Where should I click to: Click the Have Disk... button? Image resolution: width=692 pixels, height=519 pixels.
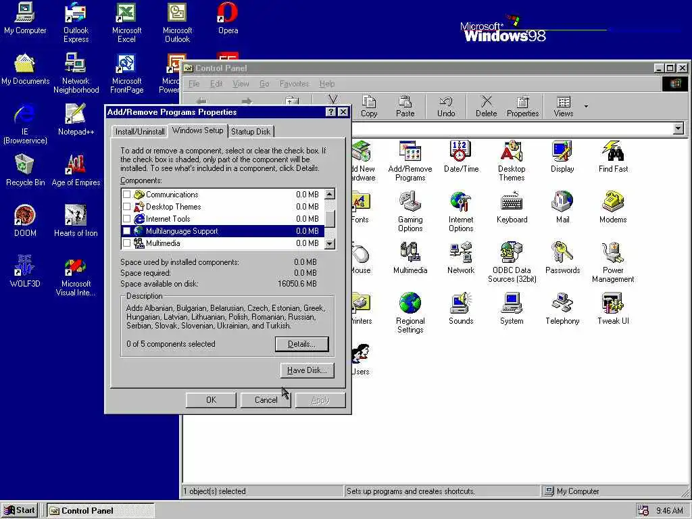coord(307,370)
